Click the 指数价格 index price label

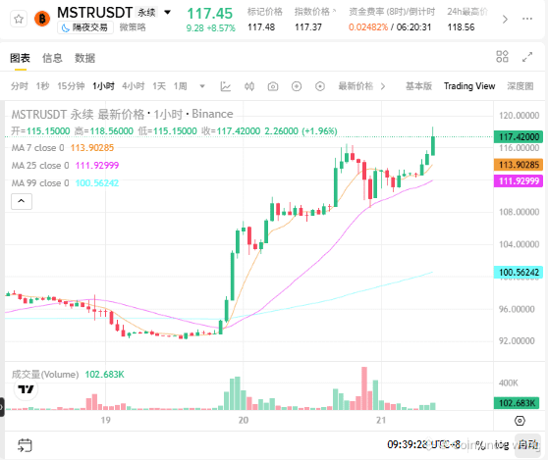311,12
